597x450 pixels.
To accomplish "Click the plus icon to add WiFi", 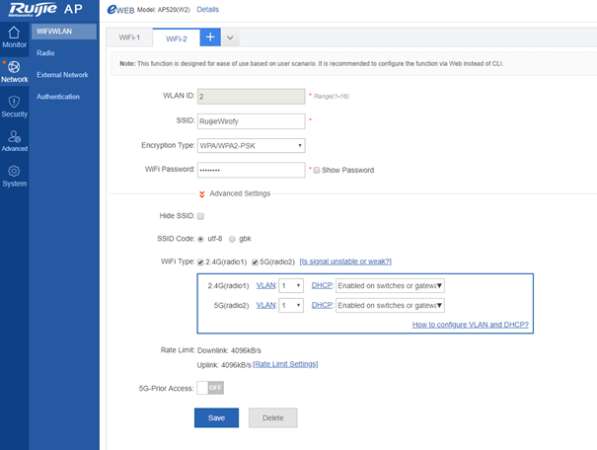I will (x=209, y=37).
